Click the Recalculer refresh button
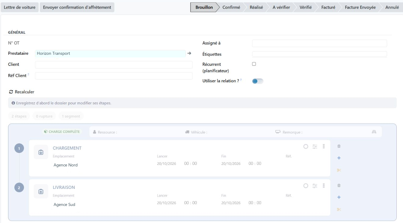Screen dimensions: 403x223 22,92
